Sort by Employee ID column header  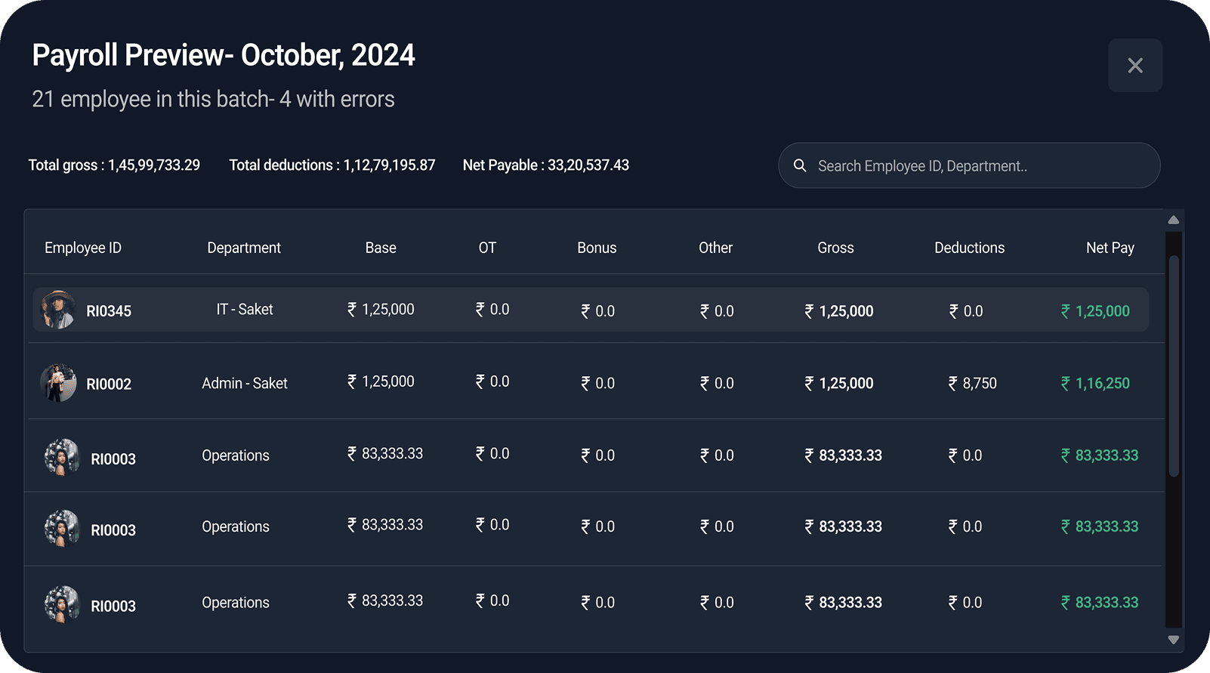(83, 248)
